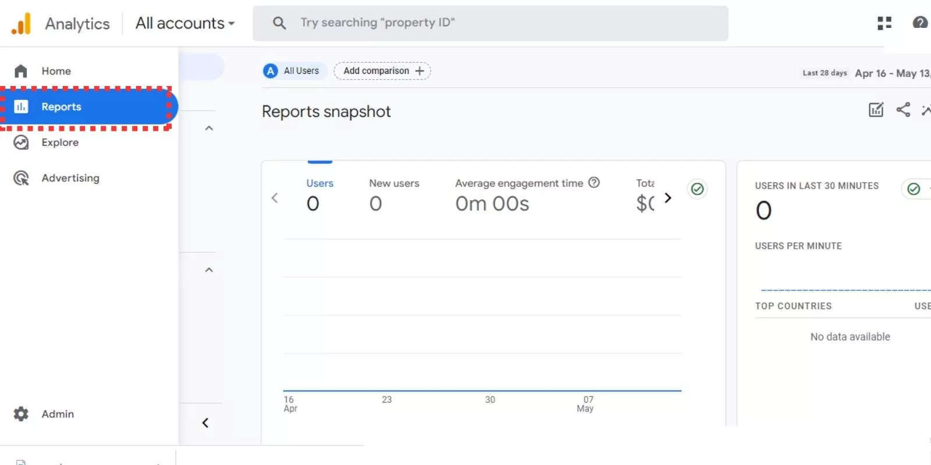
Task: Open the Explore section
Action: (59, 142)
